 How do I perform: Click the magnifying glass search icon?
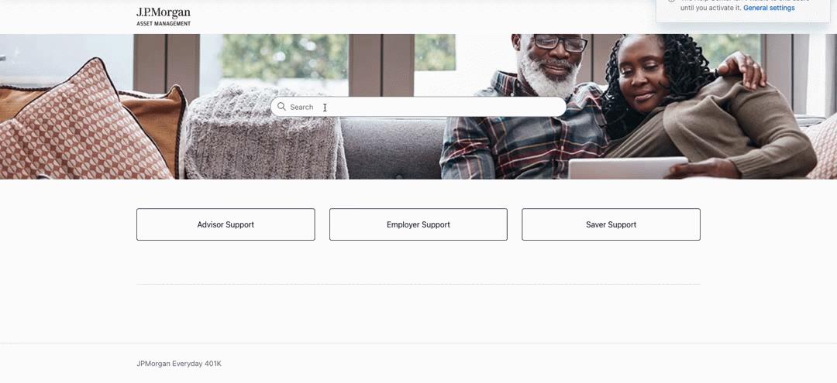pos(281,107)
